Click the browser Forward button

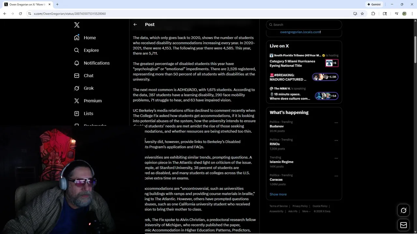(12, 14)
